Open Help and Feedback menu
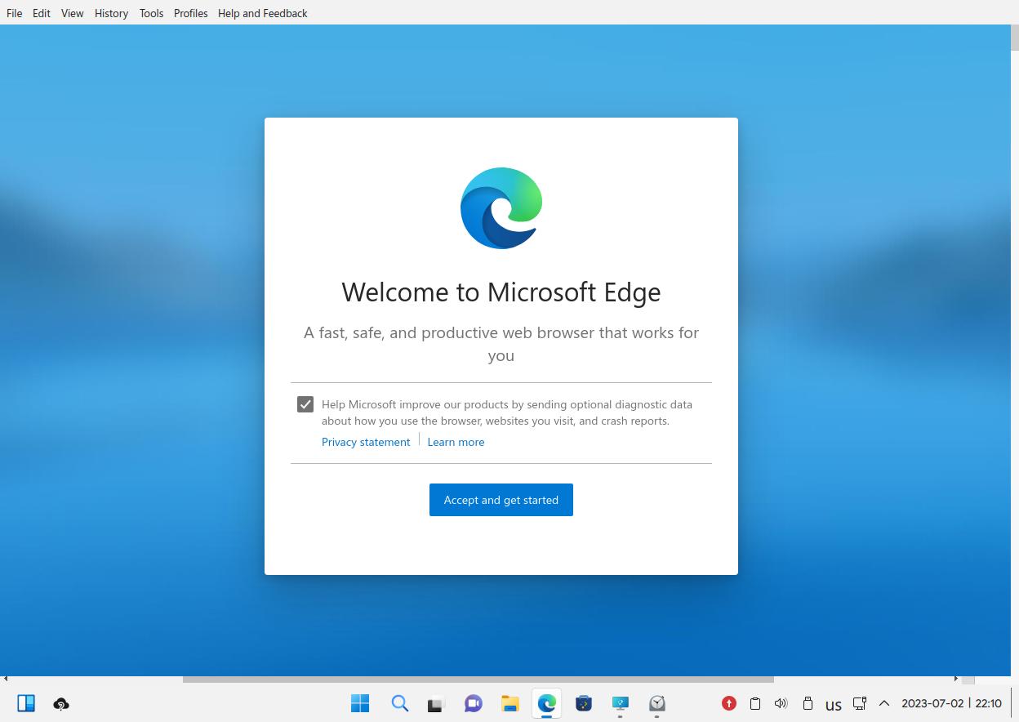 pos(262,13)
